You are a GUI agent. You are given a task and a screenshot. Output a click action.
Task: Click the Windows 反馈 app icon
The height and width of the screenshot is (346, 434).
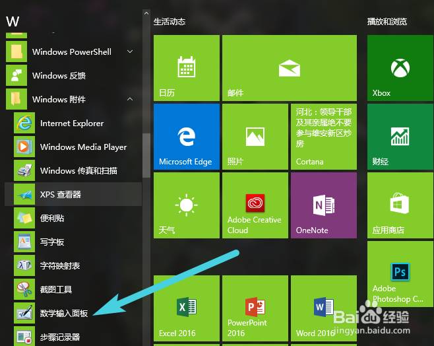click(x=16, y=75)
